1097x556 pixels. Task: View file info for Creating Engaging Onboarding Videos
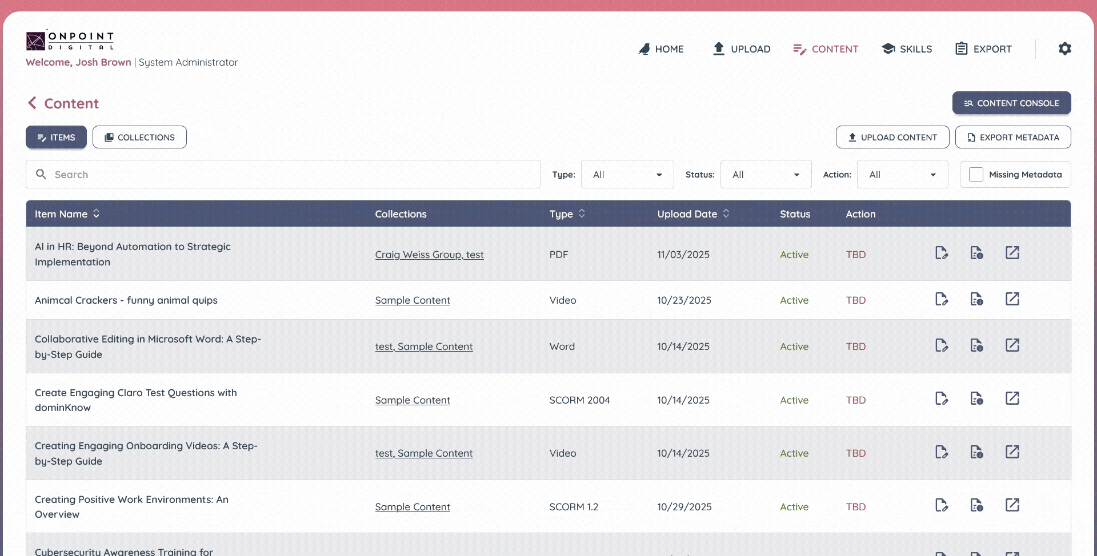(976, 452)
